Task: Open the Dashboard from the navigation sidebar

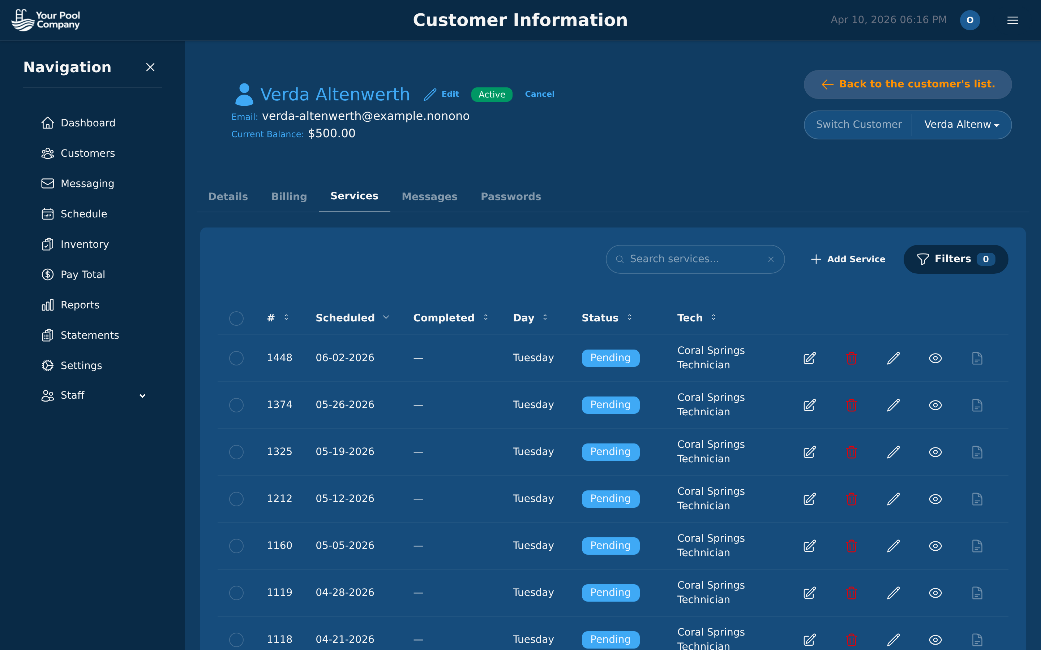Action: (88, 122)
